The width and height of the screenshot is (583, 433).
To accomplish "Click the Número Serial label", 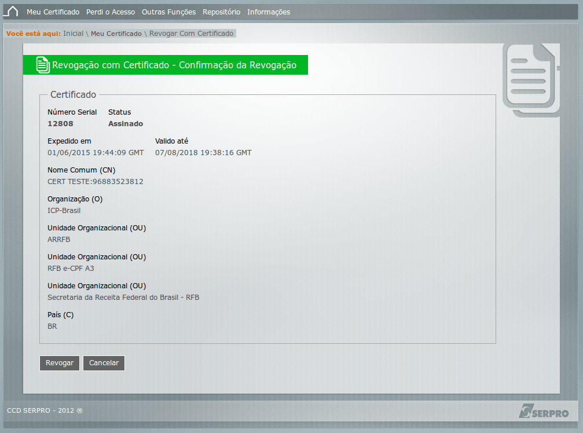I will (72, 112).
